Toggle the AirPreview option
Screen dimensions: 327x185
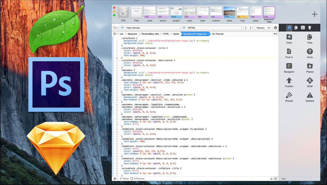click(x=137, y=179)
